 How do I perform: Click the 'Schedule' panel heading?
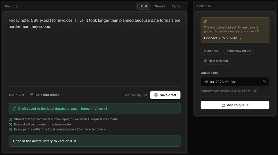[204, 6]
